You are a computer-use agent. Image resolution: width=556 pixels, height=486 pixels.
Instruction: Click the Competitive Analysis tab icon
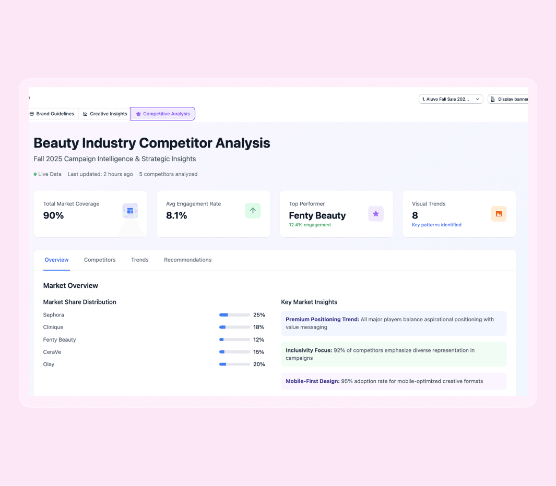138,114
